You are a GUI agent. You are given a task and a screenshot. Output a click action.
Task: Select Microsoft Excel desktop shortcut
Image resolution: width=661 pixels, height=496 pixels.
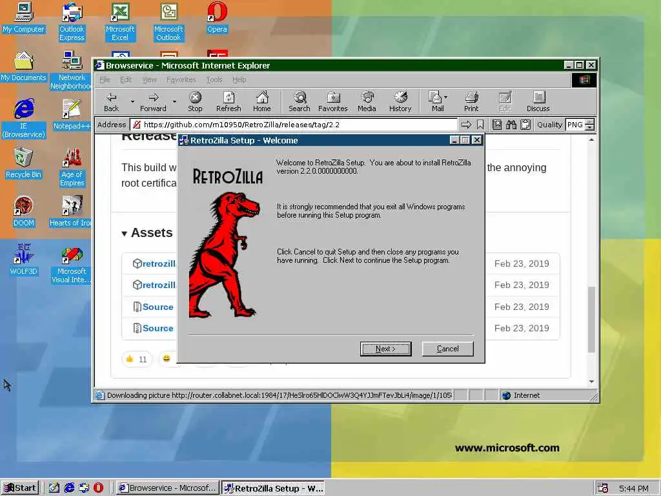[120, 22]
